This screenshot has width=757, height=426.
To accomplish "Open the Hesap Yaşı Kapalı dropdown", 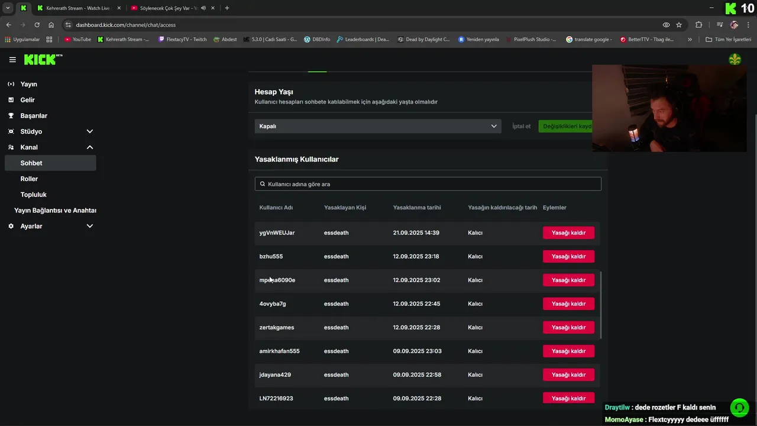I will 377,126.
